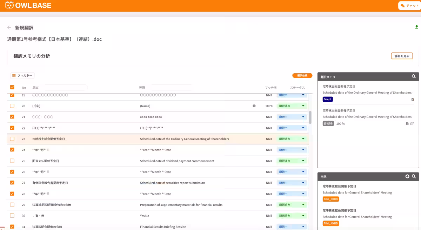Click the edit icon on the 自社DB entry
The image size is (421, 230).
(x=412, y=124)
